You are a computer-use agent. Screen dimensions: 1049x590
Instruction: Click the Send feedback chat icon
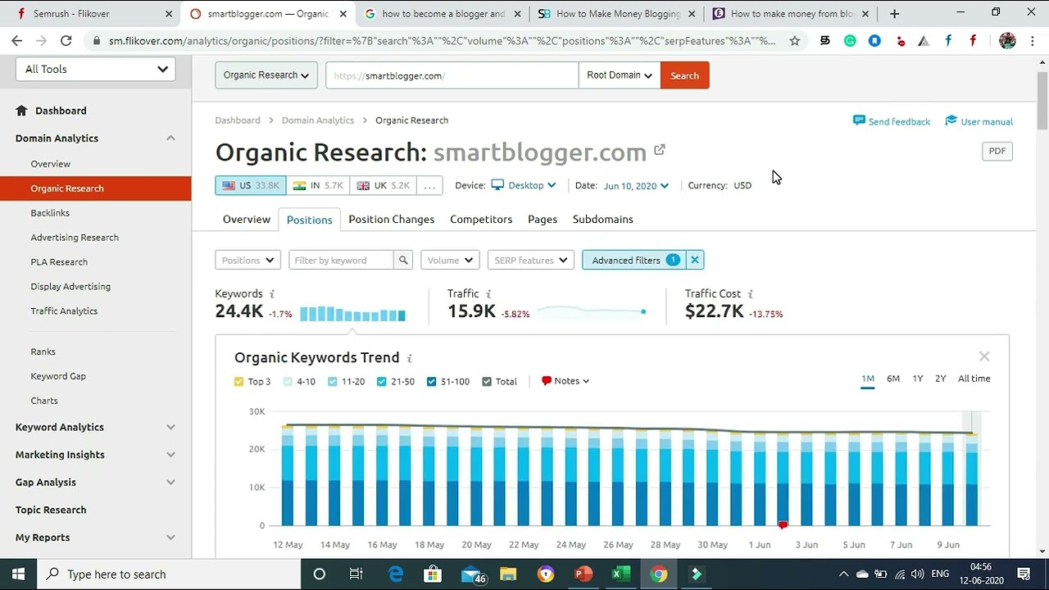859,120
